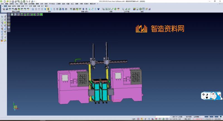Open the 绝对 XY 上视图 workplane selector
Viewport: 223px width, 121px height.
point(177,117)
